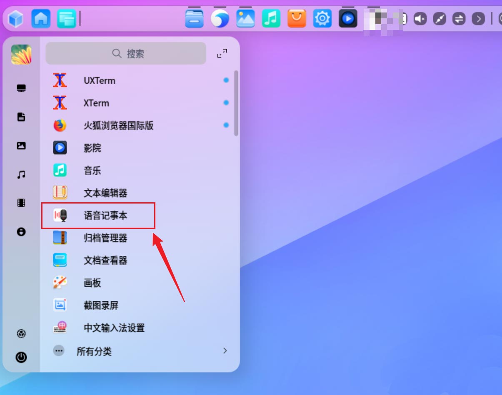Click the pen-shaped tray icon
This screenshot has height=395, width=502.
click(x=440, y=19)
